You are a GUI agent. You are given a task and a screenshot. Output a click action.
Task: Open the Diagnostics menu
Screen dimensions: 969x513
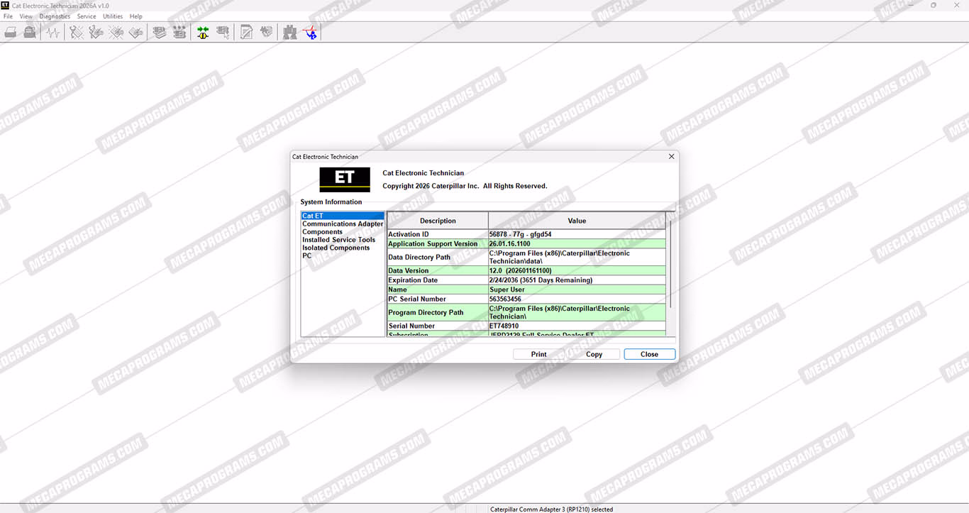(55, 16)
